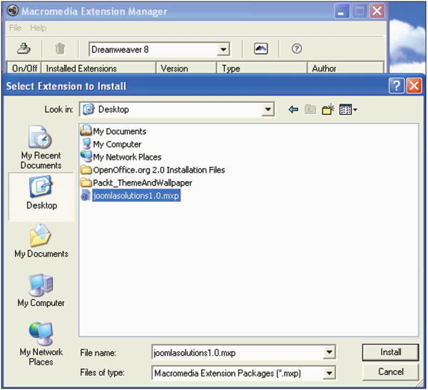Click the Extension Manager title bar app icon
Viewport: 428px width, 390px height.
pyautogui.click(x=13, y=11)
